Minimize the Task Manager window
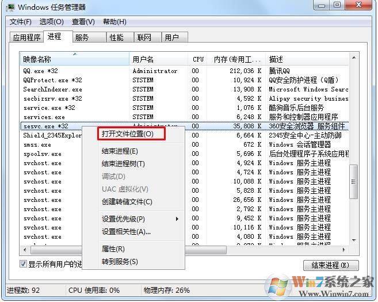 click(x=322, y=5)
